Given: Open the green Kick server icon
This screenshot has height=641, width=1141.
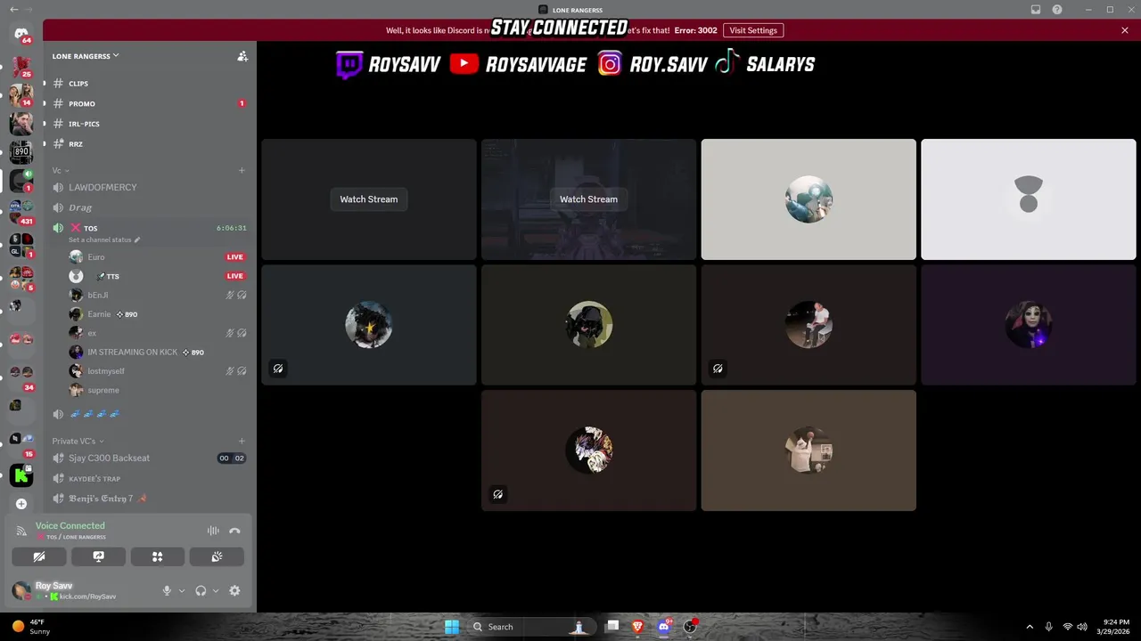Looking at the screenshot, I should 21,475.
